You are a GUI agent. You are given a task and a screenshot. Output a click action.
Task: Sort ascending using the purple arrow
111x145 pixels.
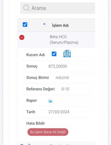click(44, 24)
